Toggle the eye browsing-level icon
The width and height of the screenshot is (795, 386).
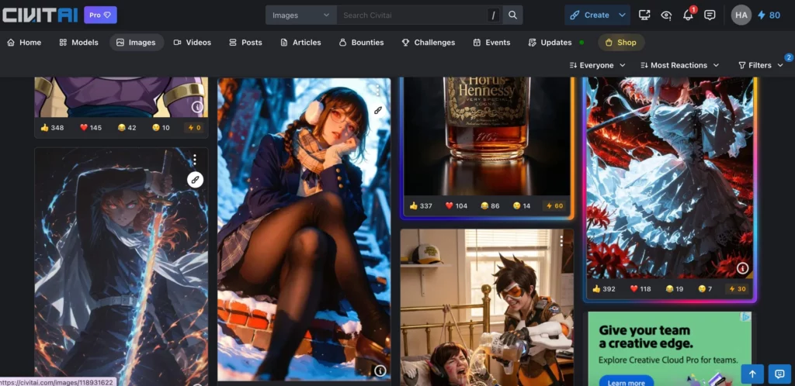666,16
